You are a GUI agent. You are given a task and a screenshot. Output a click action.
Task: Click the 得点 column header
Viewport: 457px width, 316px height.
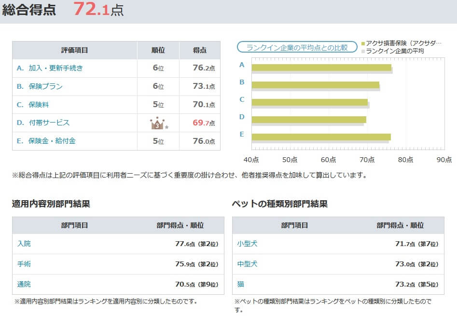(x=200, y=50)
